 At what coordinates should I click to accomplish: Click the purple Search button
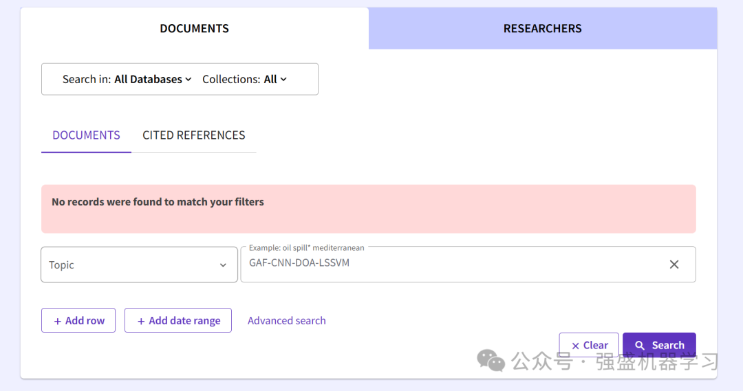(x=659, y=345)
